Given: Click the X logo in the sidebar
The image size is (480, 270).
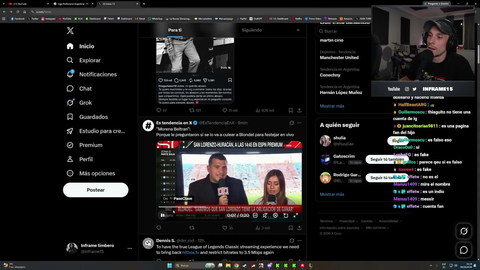Looking at the screenshot, I should pos(70,31).
